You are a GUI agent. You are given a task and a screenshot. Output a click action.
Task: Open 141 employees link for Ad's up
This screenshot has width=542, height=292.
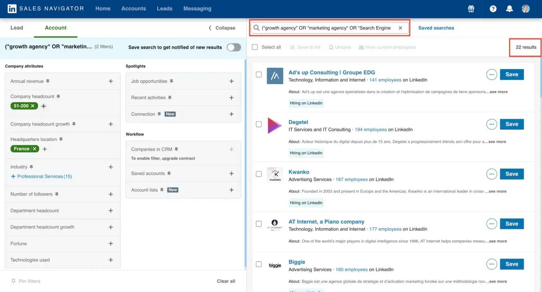point(385,80)
